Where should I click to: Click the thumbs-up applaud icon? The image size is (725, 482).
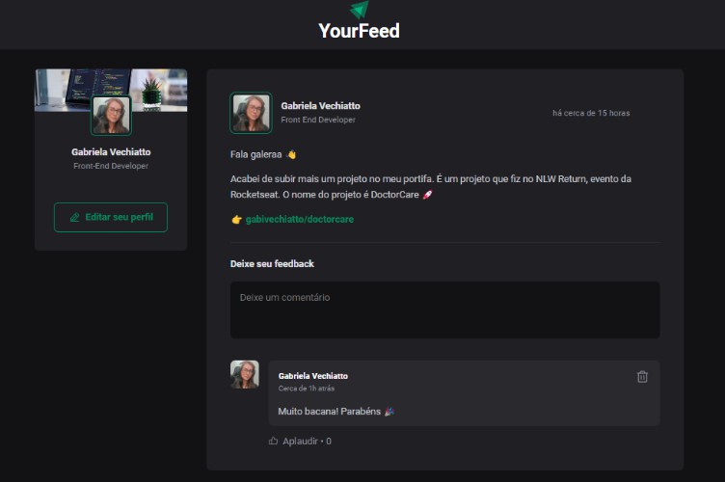[x=273, y=441]
